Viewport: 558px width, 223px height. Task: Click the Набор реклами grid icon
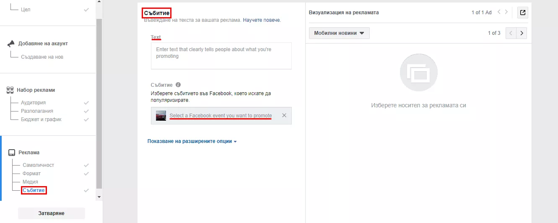coord(10,90)
